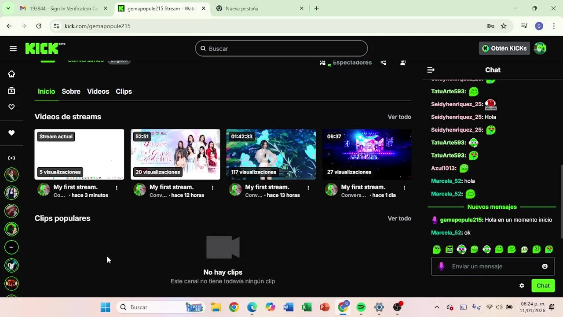The width and height of the screenshot is (563, 317).
Task: Open gemapopule215 username in chat
Action: (x=461, y=220)
